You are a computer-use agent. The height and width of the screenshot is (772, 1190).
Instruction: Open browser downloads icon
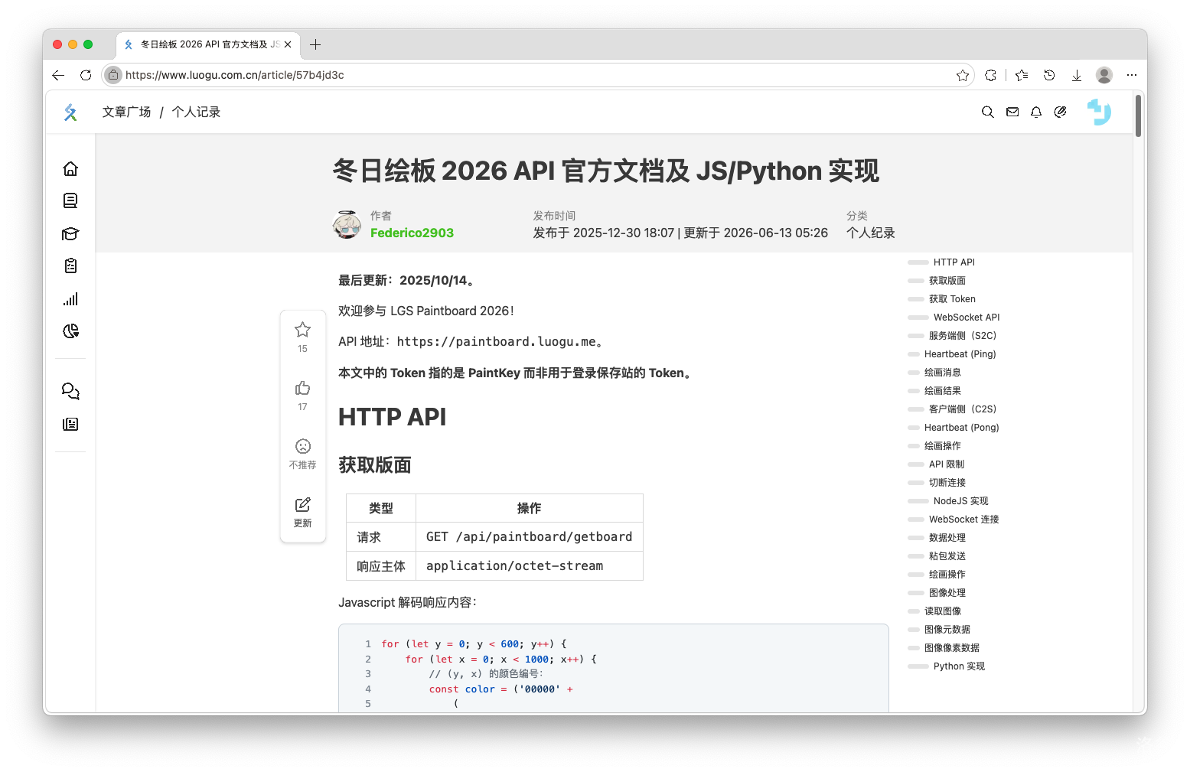1077,75
